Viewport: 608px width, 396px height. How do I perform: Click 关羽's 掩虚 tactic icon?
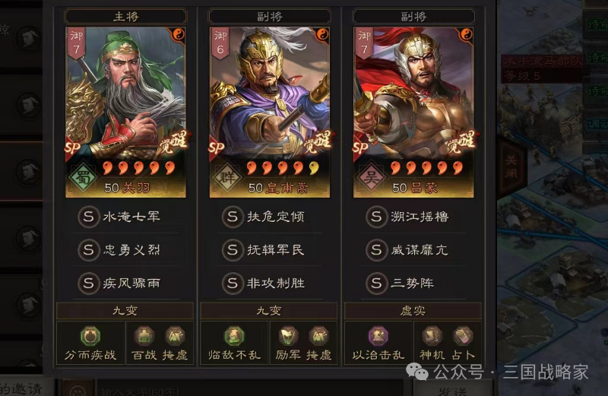click(x=175, y=336)
